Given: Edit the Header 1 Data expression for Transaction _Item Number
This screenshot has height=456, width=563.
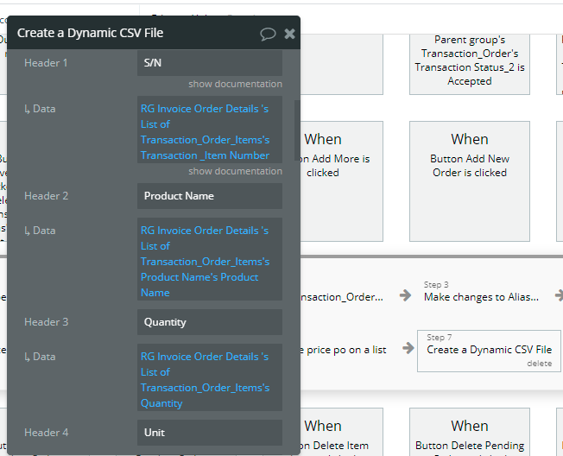Looking at the screenshot, I should pos(210,130).
